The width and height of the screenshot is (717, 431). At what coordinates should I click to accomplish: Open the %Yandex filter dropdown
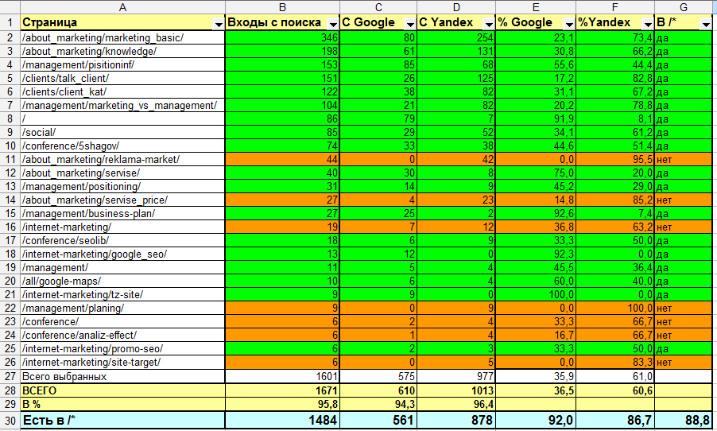click(645, 24)
